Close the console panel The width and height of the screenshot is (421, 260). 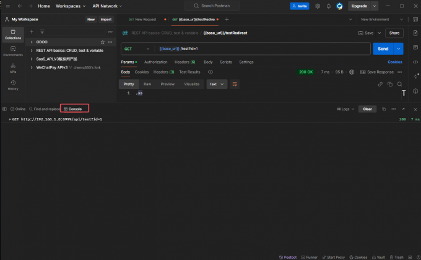(x=415, y=109)
